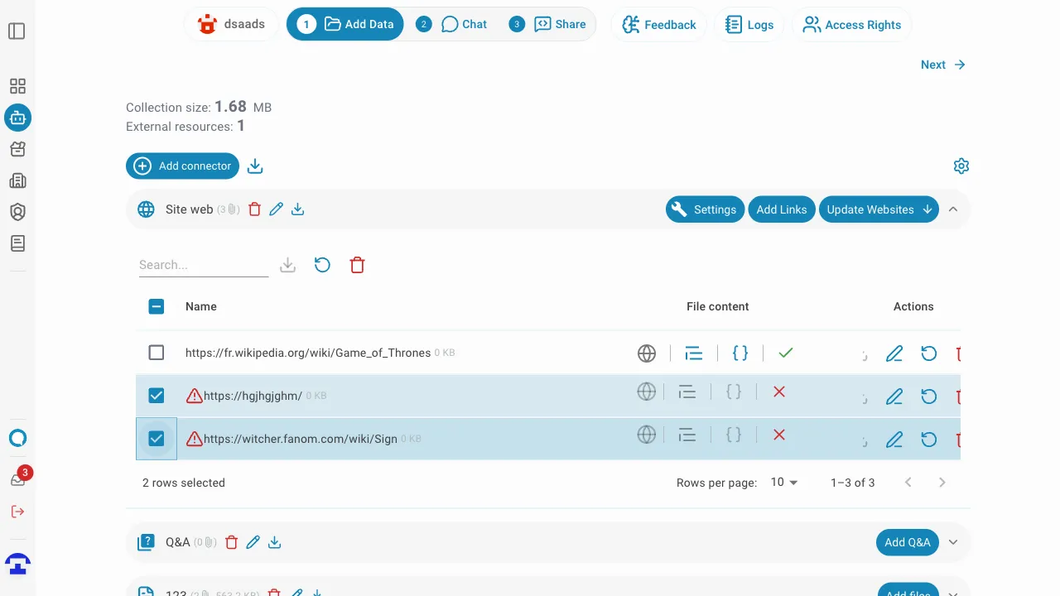Check the Game_of_Thrones row checkbox
The image size is (1060, 596).
pos(157,353)
